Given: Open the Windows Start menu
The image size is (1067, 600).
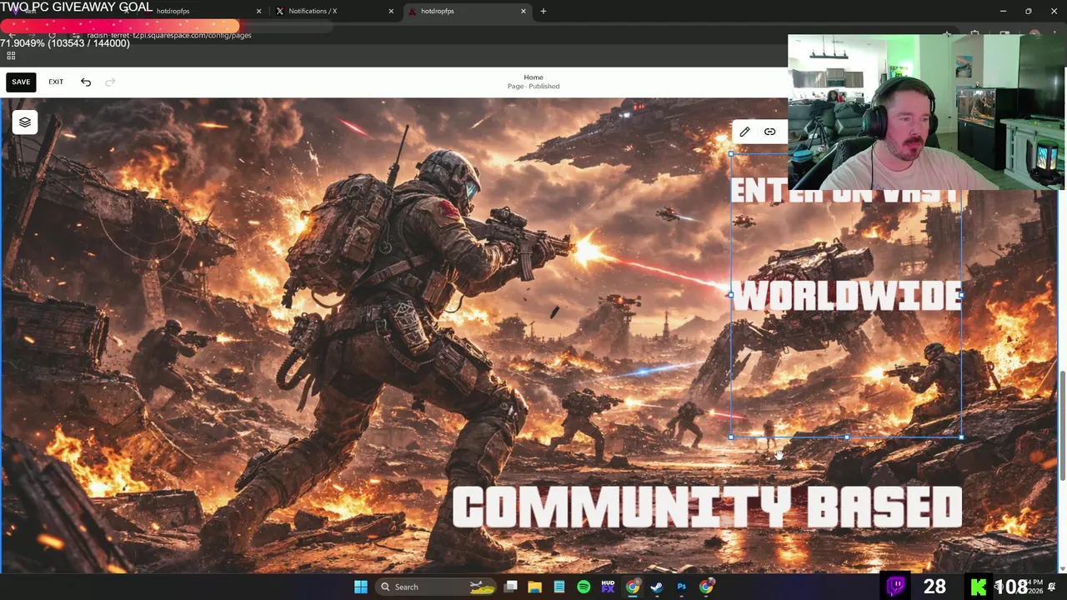Looking at the screenshot, I should coord(361,587).
